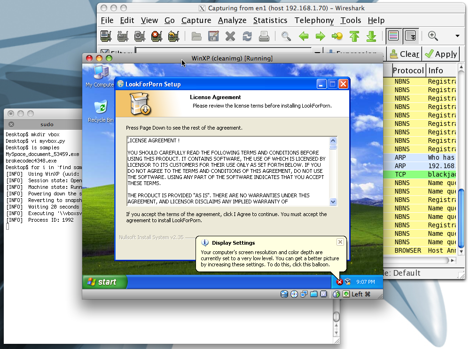Open the Windows XP Start menu

click(x=105, y=282)
